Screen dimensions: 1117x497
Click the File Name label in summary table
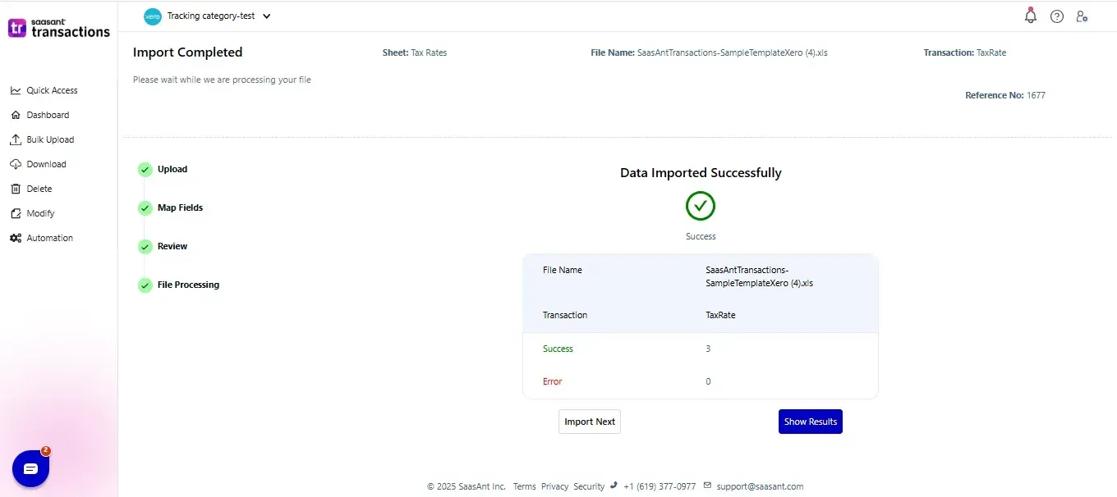(x=563, y=270)
